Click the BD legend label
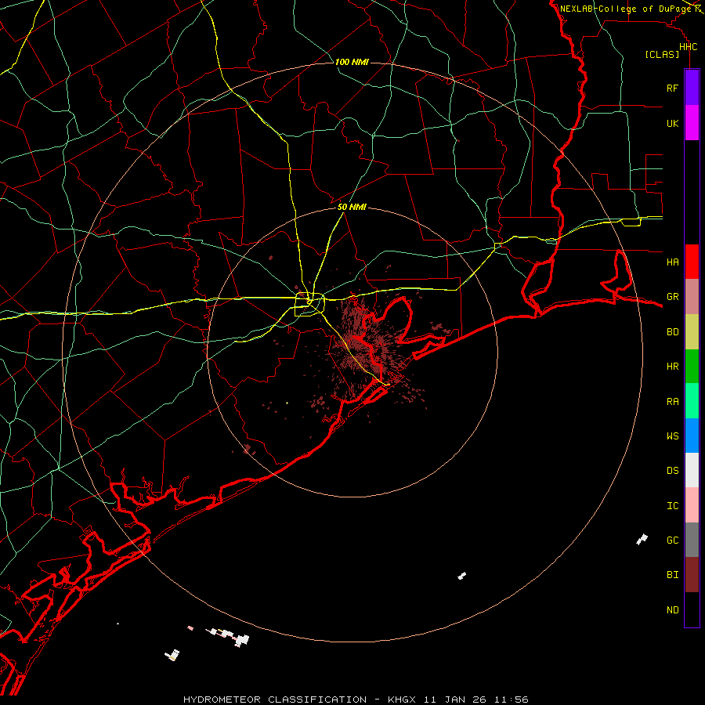Viewport: 705px width, 705px height. (672, 332)
